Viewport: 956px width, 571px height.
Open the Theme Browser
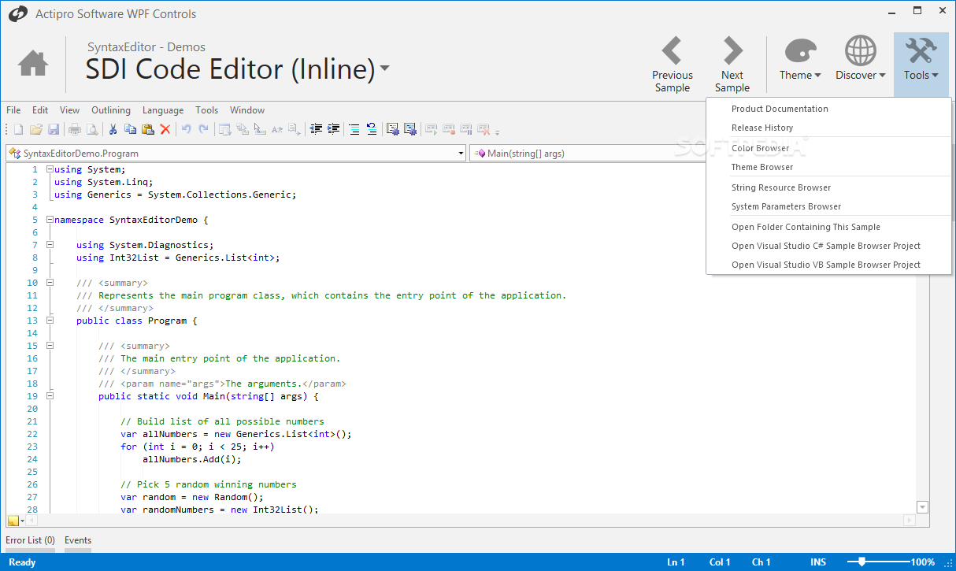(828, 167)
